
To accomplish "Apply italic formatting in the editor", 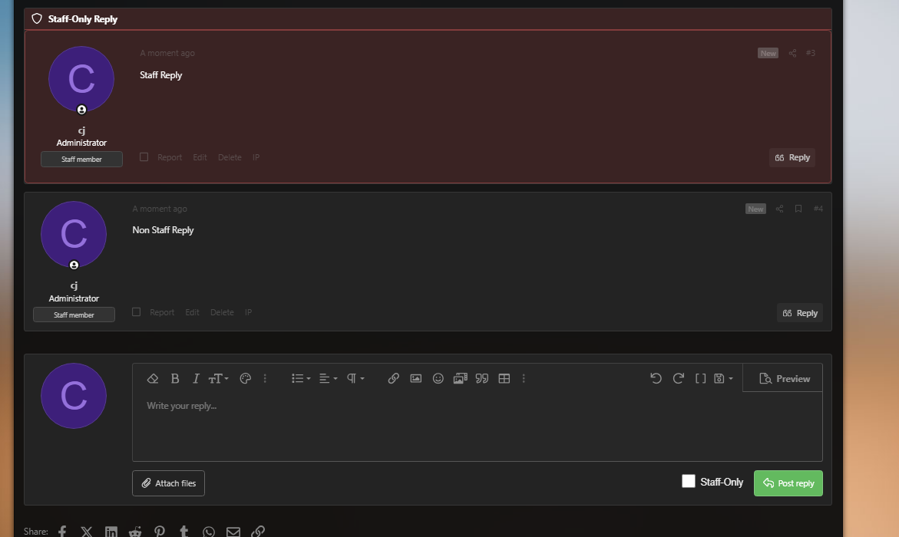I will click(196, 378).
